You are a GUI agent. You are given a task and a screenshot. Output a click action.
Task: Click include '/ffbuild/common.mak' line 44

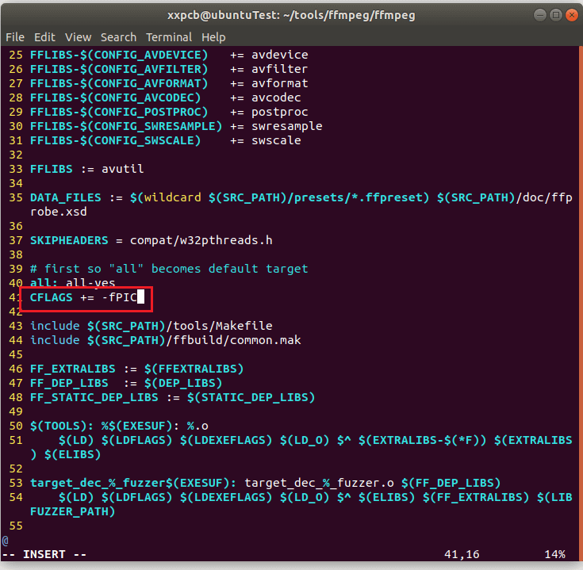tap(166, 340)
